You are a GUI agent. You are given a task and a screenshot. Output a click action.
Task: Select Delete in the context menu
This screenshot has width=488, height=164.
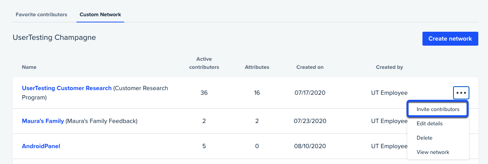coord(424,138)
